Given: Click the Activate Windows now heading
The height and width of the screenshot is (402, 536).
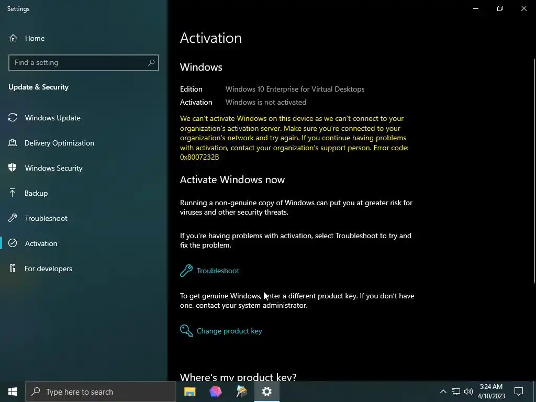Looking at the screenshot, I should pyautogui.click(x=232, y=180).
